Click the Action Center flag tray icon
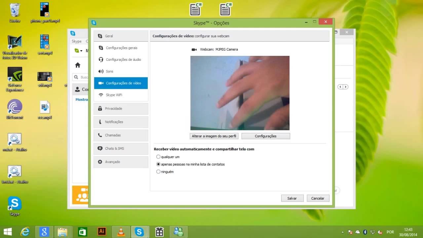Viewport: 423px width, 238px height. pos(350,232)
